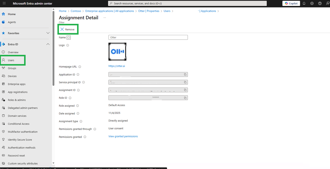Open Password reset in the sidebar
The width and height of the screenshot is (330, 169).
click(16, 156)
